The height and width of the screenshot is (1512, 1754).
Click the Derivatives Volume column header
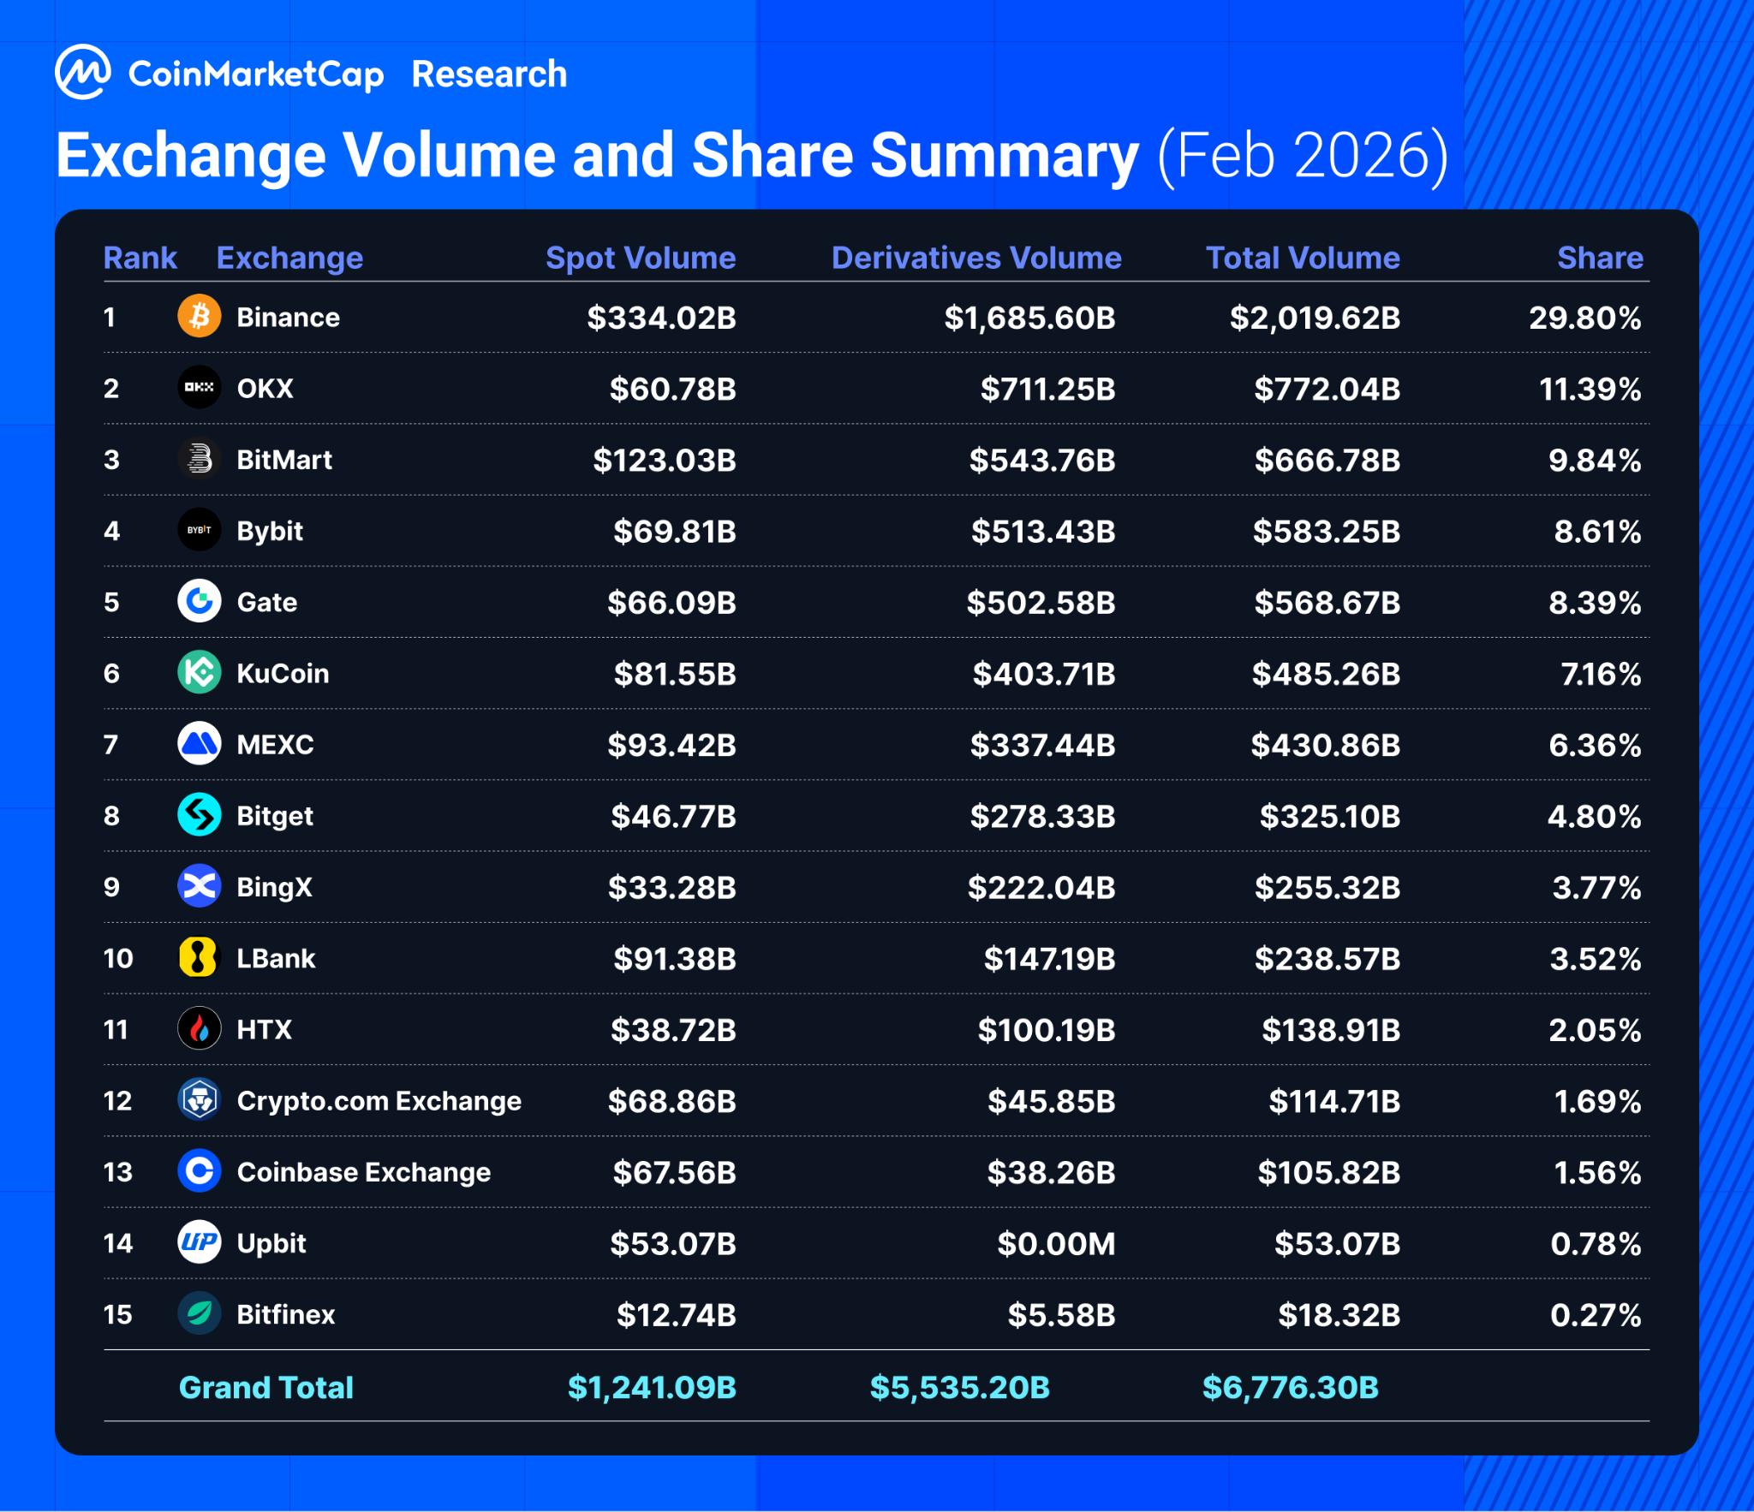coord(975,258)
